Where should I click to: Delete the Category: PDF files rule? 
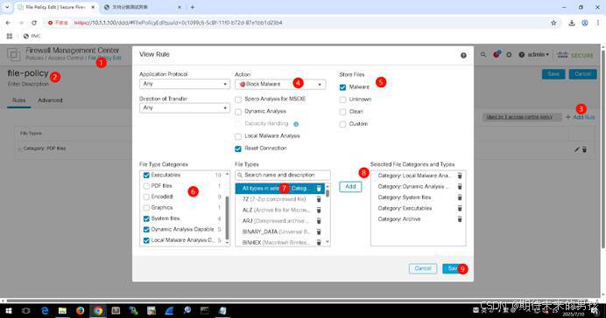coord(584,149)
